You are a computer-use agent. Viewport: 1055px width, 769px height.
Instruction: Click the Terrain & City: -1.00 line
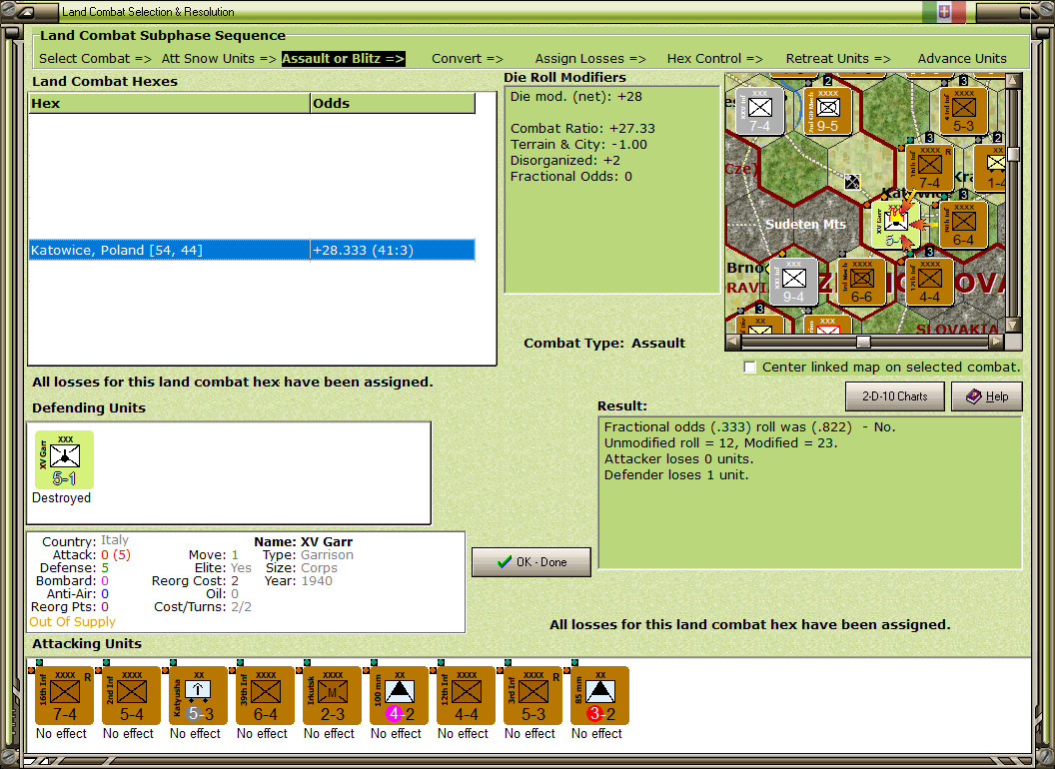578,144
